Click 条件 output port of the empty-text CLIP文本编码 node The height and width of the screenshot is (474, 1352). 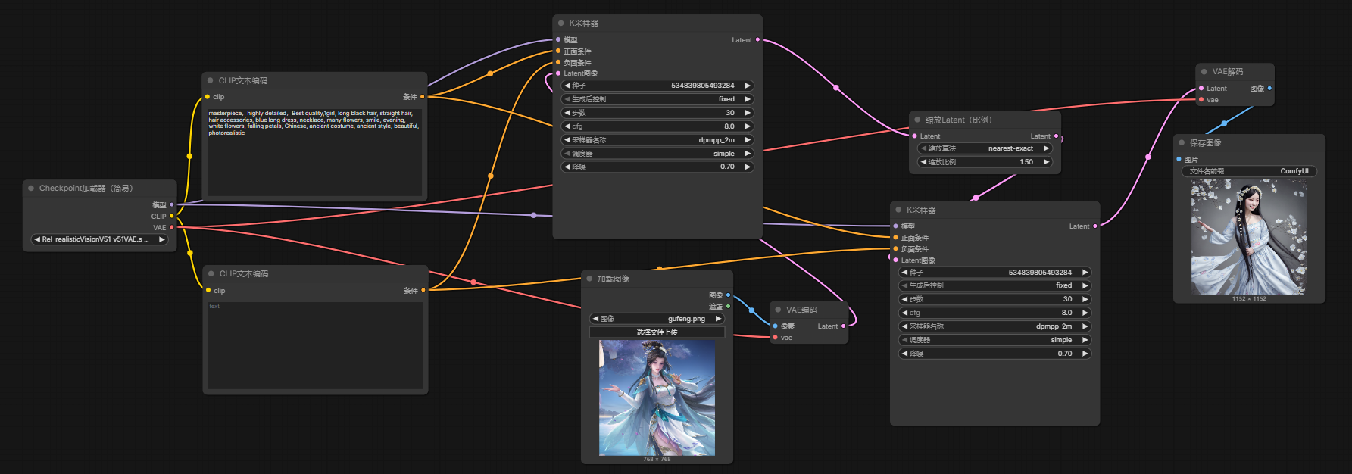tap(423, 290)
